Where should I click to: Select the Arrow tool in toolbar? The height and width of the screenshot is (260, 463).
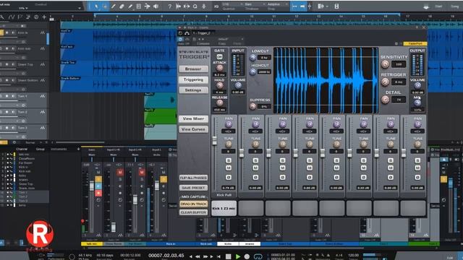point(96,6)
